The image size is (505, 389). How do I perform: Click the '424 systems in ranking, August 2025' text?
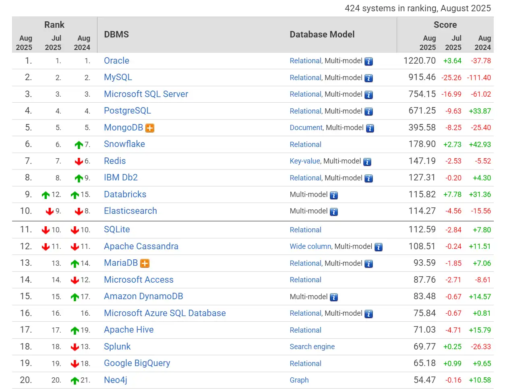[x=418, y=8]
